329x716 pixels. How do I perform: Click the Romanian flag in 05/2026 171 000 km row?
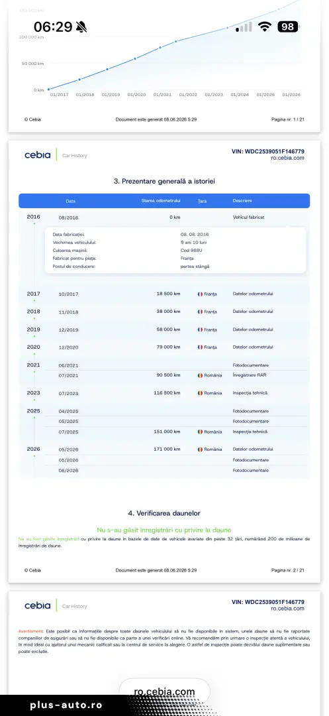point(200,449)
